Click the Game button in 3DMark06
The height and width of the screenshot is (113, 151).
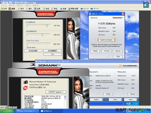pyautogui.click(x=130, y=99)
